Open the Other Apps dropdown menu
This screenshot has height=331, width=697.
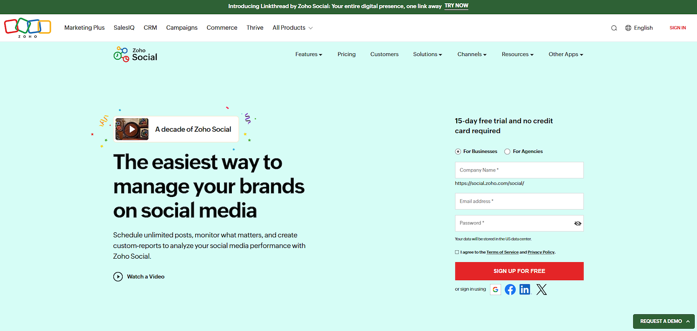pyautogui.click(x=565, y=54)
